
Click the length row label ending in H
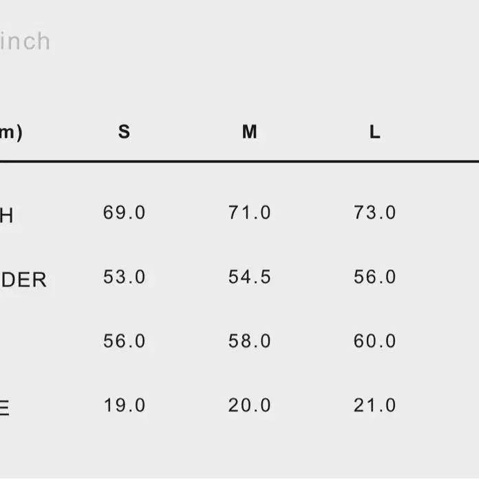6,215
